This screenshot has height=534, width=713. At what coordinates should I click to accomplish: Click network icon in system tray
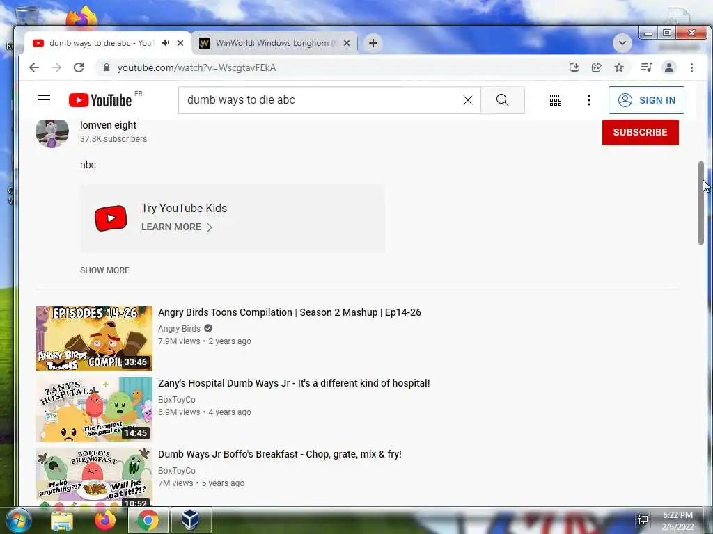coord(643,520)
